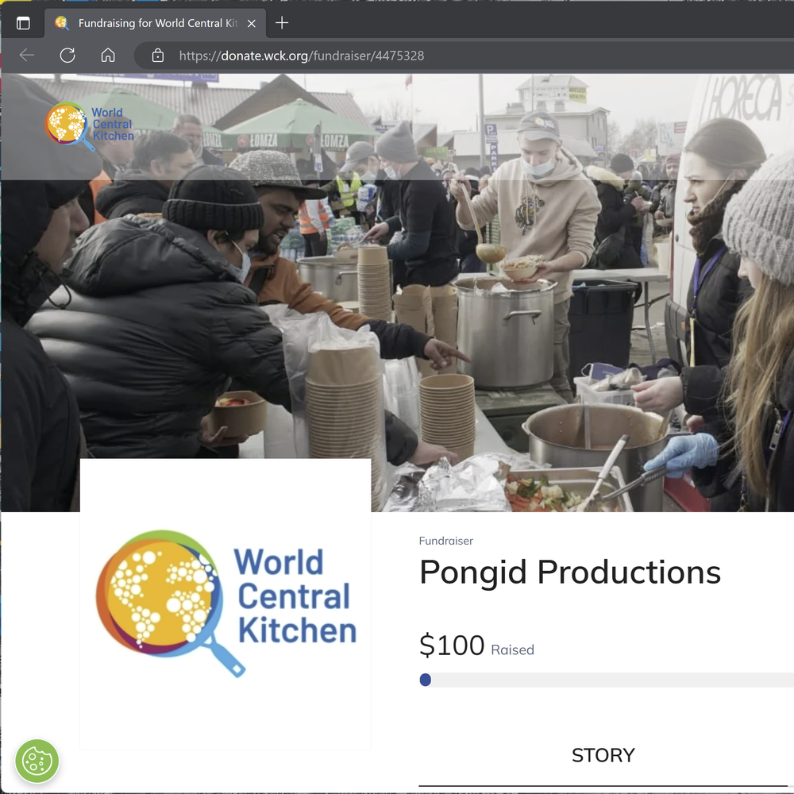View site security lock information

[x=158, y=56]
